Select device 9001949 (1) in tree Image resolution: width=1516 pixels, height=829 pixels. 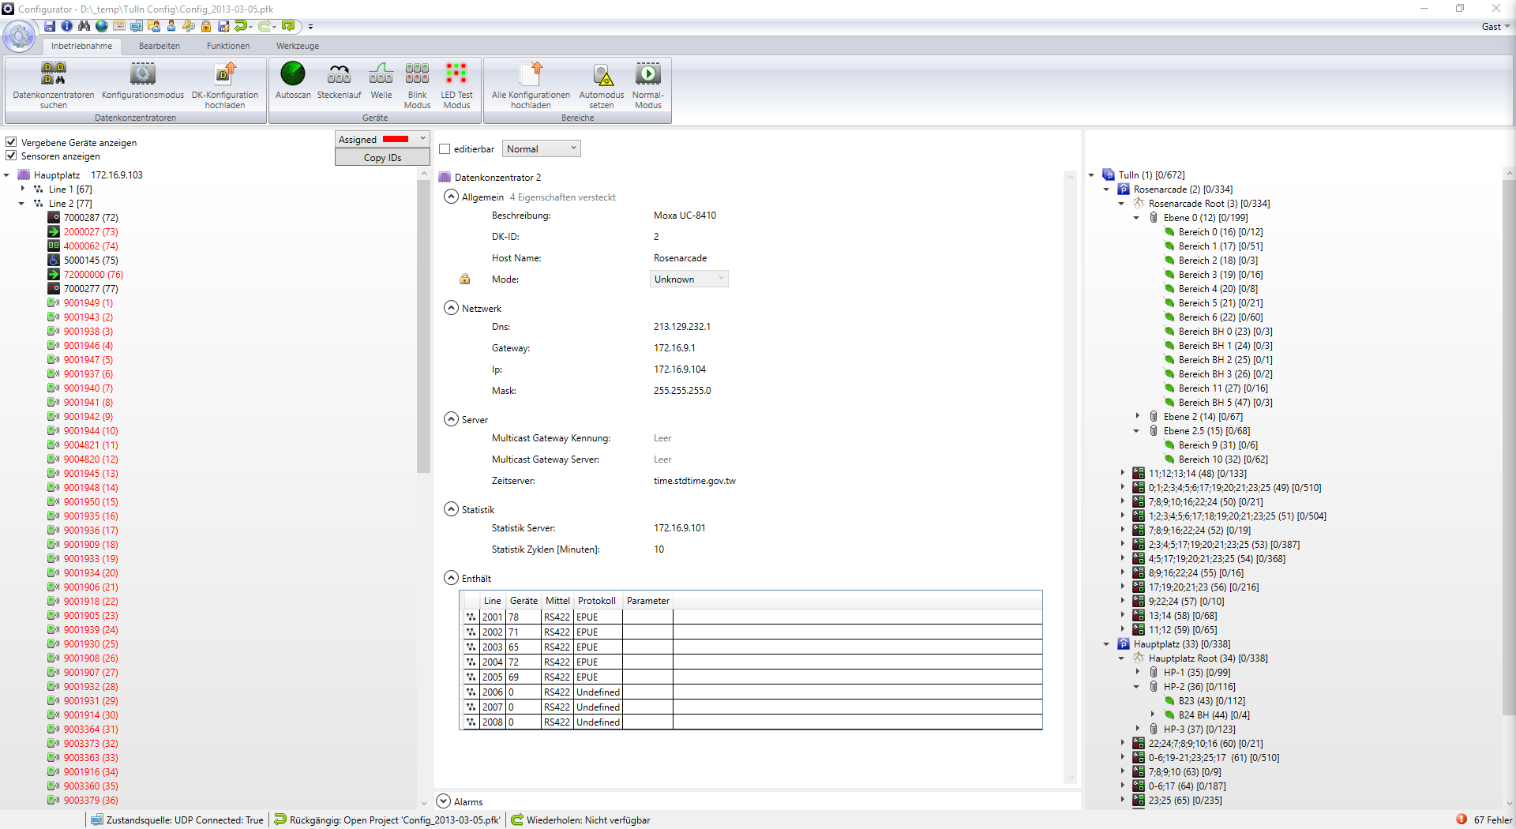point(88,302)
